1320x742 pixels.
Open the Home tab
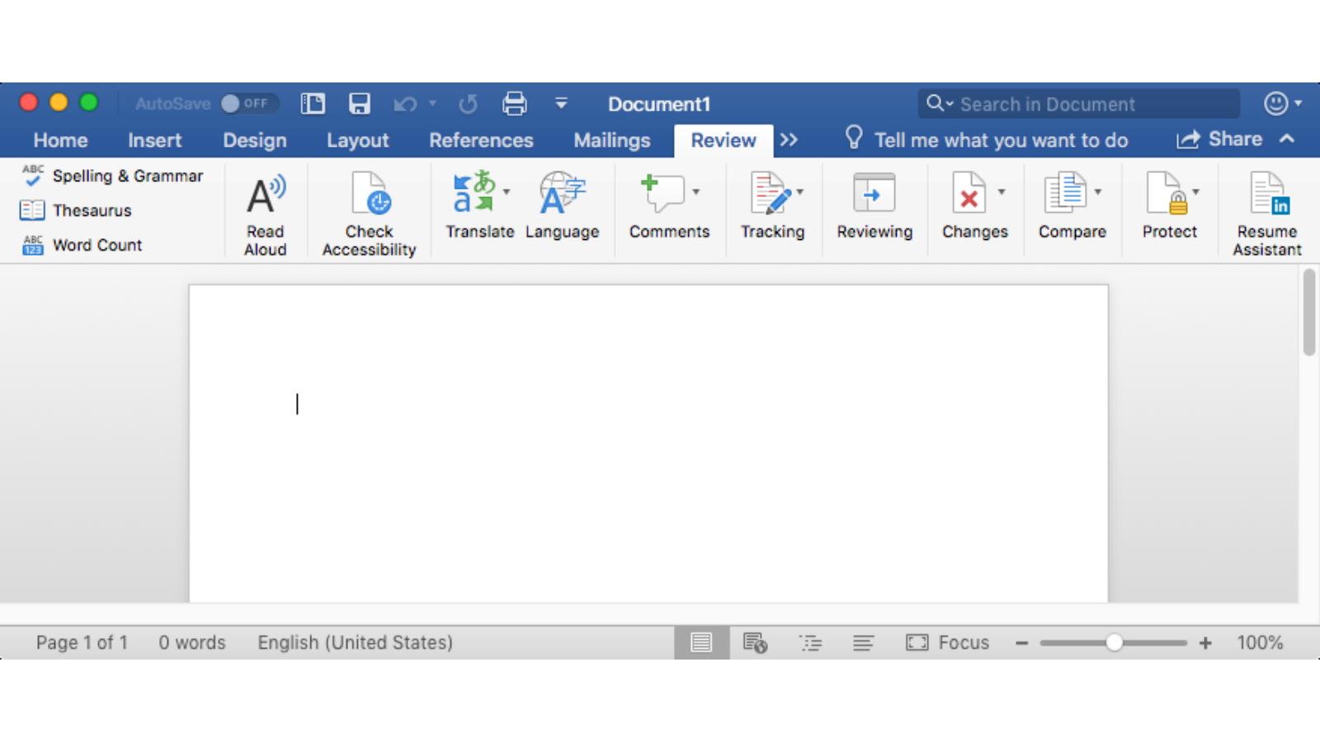[x=60, y=140]
